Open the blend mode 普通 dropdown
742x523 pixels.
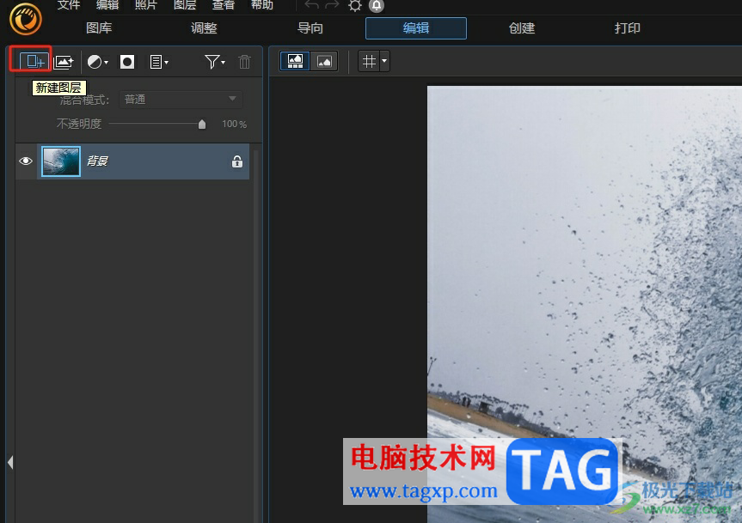coord(181,100)
